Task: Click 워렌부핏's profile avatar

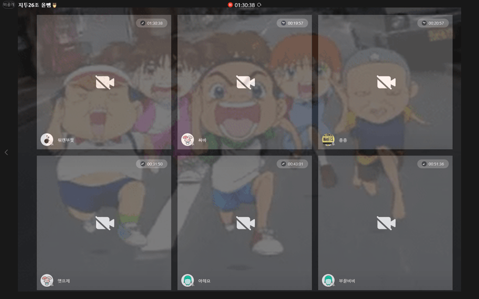Action: point(47,139)
